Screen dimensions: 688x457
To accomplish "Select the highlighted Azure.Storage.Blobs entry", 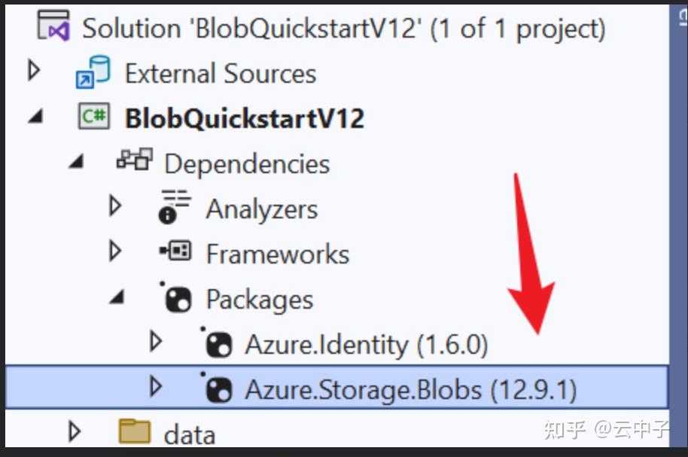I will 410,388.
